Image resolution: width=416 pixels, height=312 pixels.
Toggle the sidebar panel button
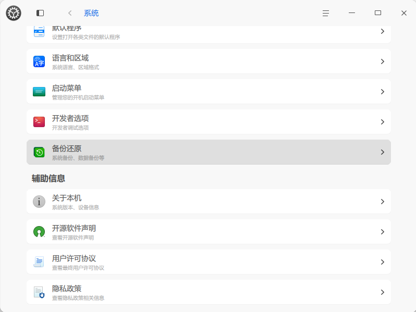pos(40,13)
